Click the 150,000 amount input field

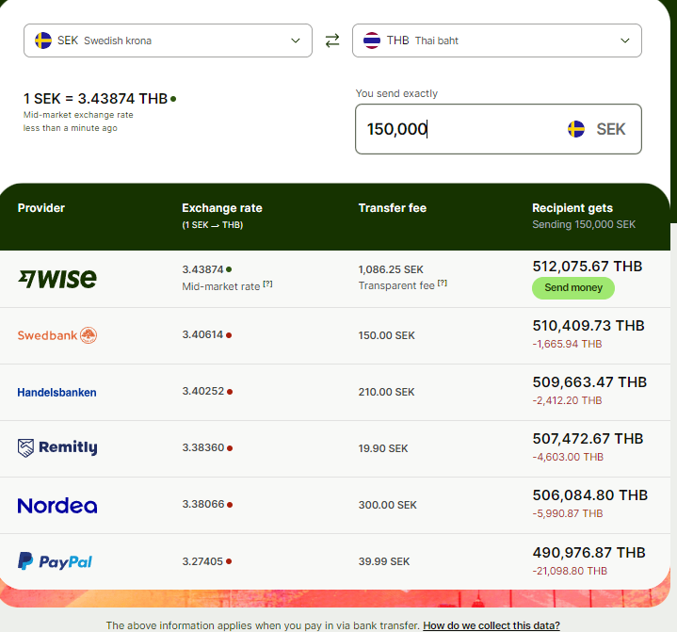tap(452, 129)
